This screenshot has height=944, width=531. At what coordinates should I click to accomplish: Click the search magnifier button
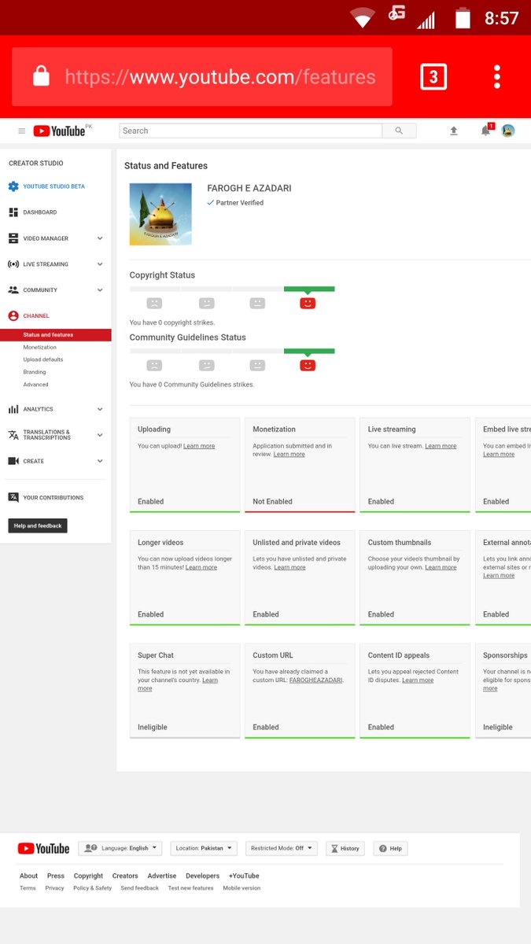399,131
